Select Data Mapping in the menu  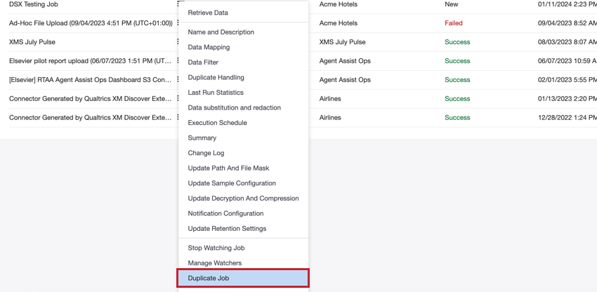click(x=243, y=47)
